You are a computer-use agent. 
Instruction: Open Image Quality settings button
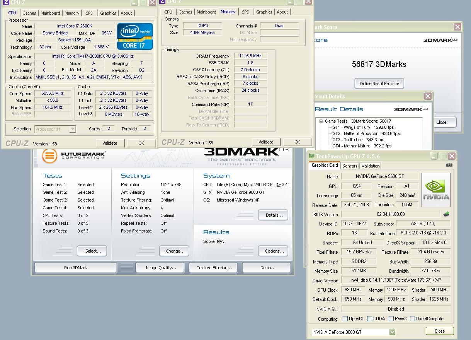tap(161, 268)
